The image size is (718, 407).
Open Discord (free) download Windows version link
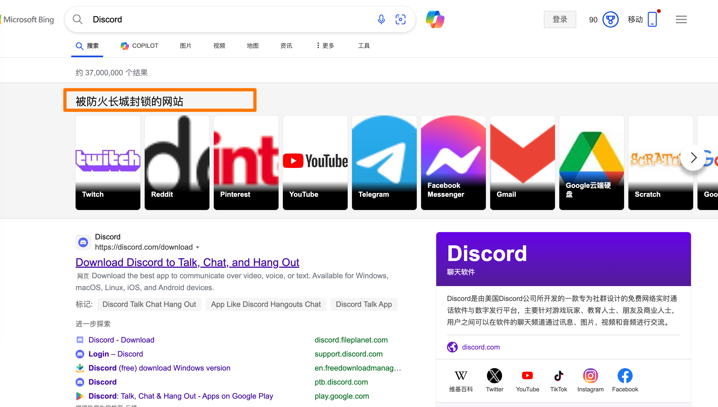(159, 368)
